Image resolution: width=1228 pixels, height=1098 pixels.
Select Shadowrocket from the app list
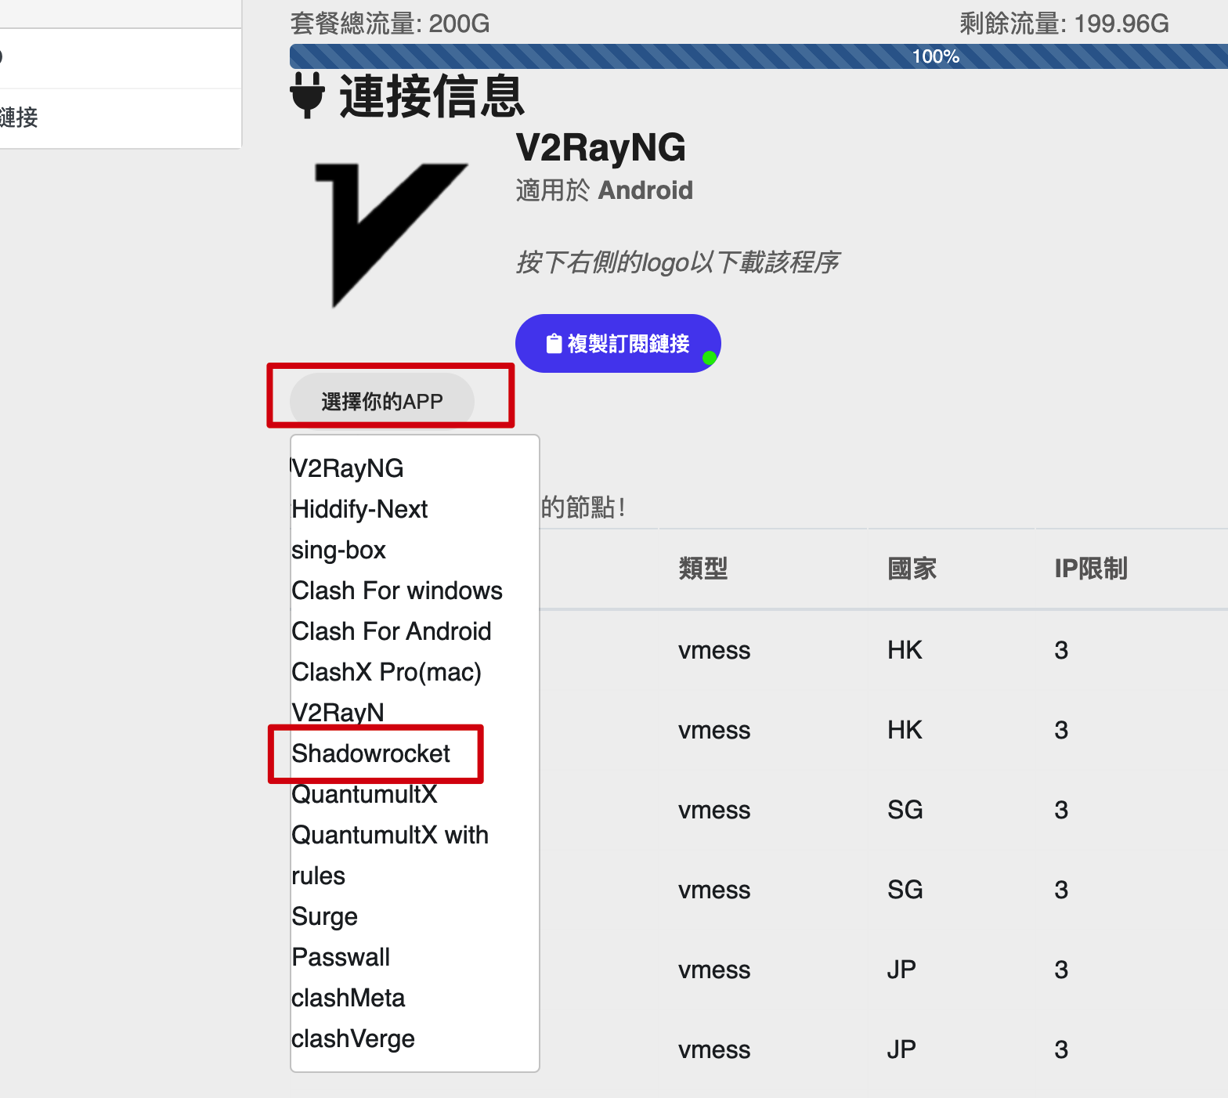370,753
